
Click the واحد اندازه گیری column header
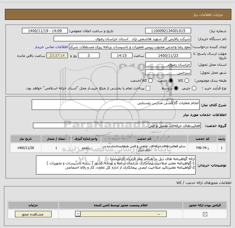[x=86, y=139]
